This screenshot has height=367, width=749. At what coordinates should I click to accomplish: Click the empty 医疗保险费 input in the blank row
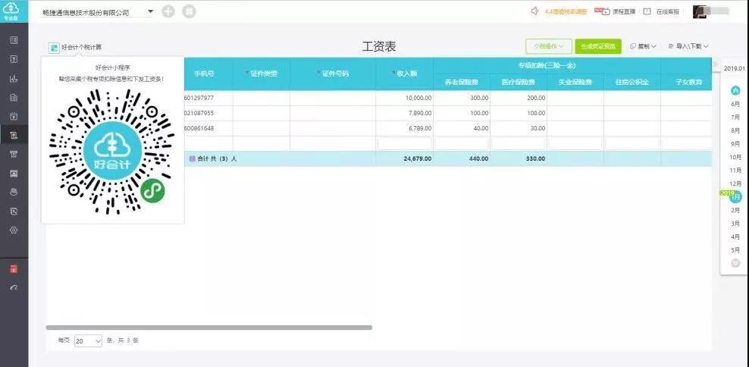click(x=519, y=143)
